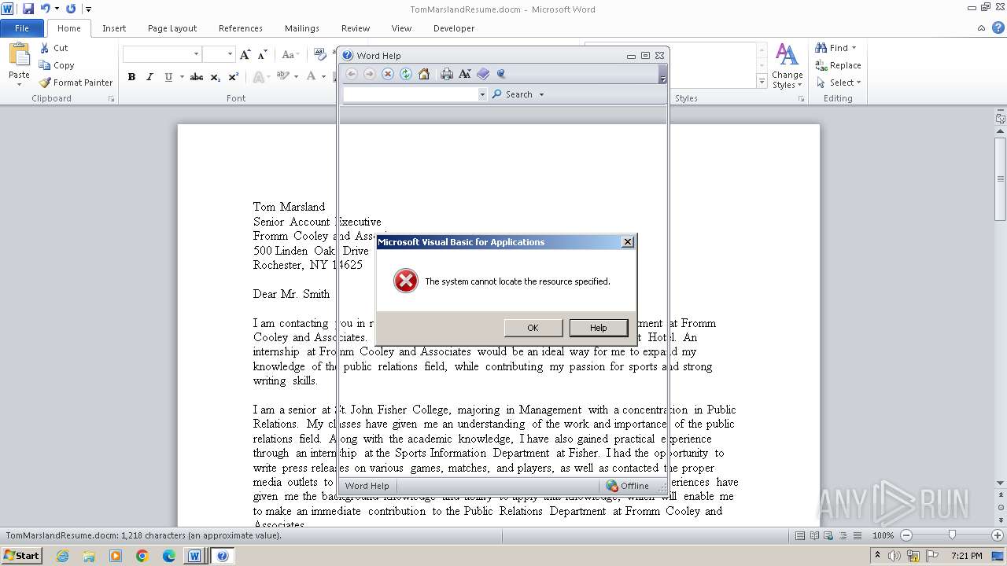
Task: Switch to Web Layout view in status bar
Action: point(828,535)
